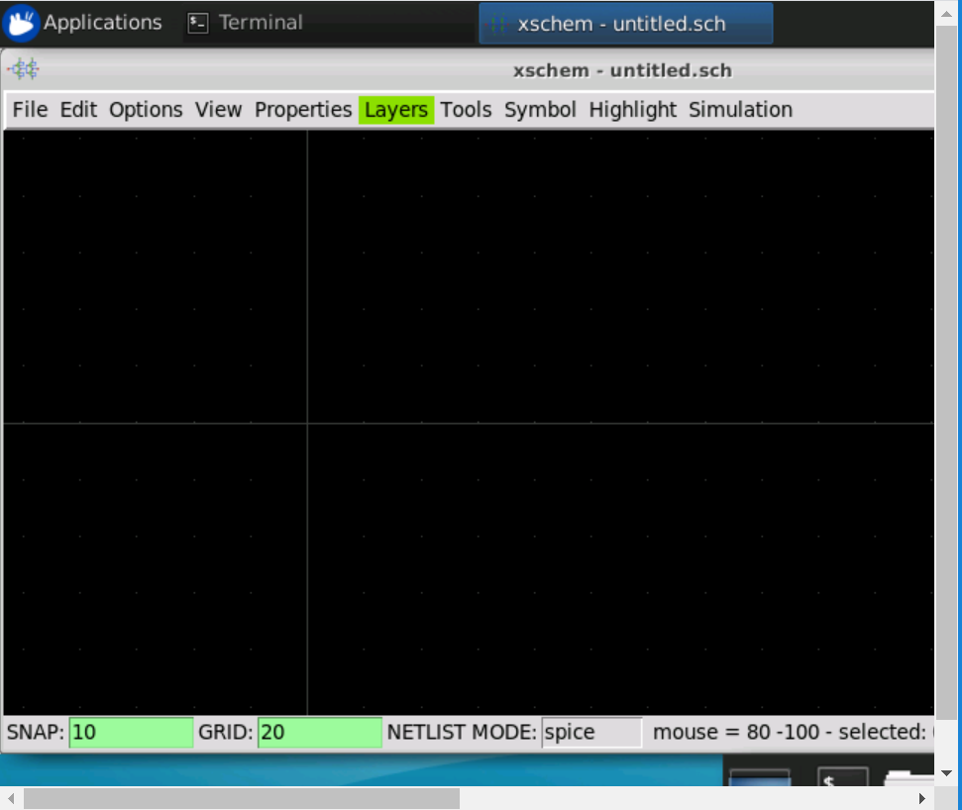Image resolution: width=962 pixels, height=810 pixels.
Task: Open the Tools menu
Action: [466, 110]
